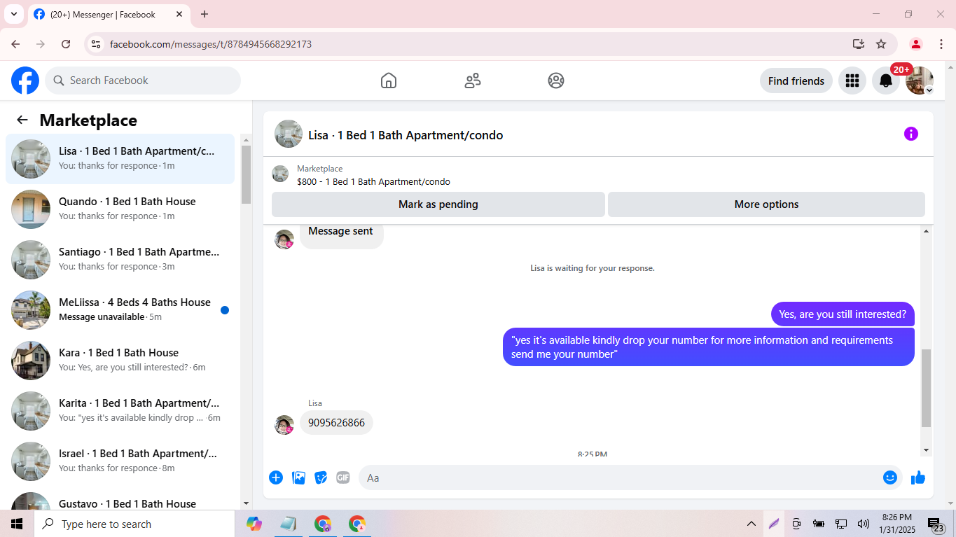956x537 pixels.
Task: Close the Messenger Facebook tab
Action: [179, 14]
